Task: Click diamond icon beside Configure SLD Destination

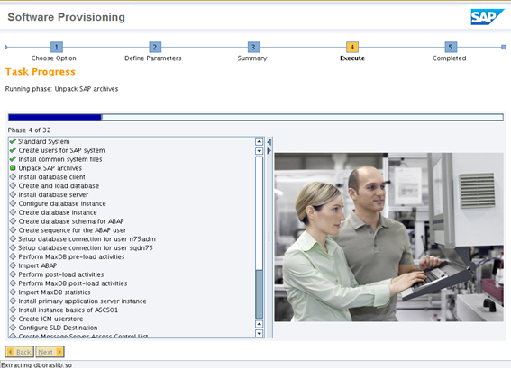Action: click(x=13, y=328)
